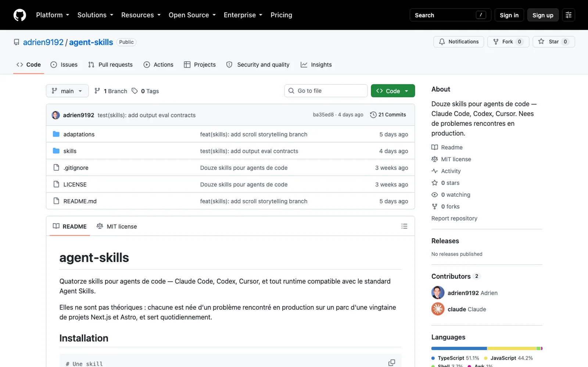Click adrien9192 avatar in latest commit row
588x367 pixels.
point(55,115)
